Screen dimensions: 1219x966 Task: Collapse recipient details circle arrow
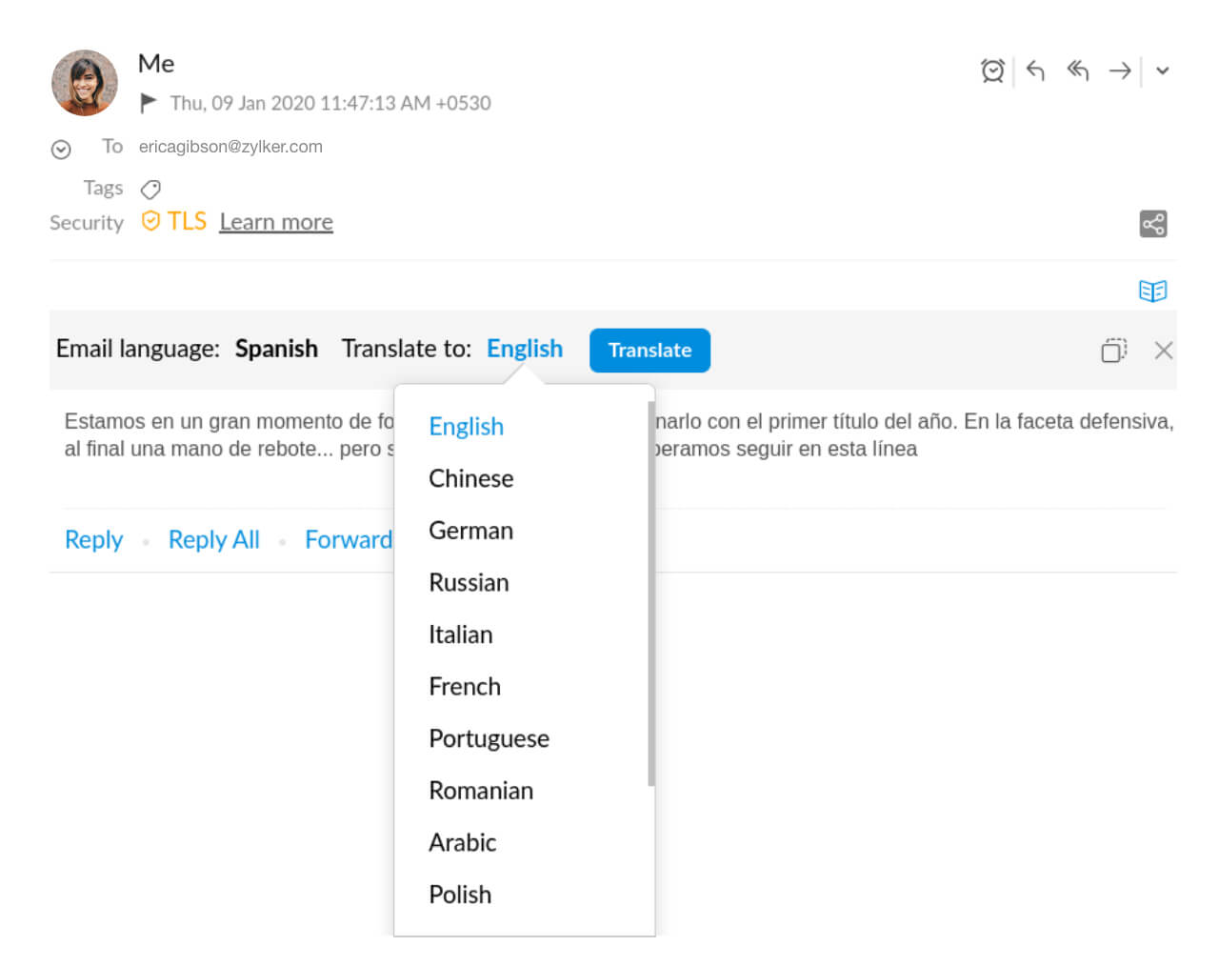pyautogui.click(x=61, y=150)
